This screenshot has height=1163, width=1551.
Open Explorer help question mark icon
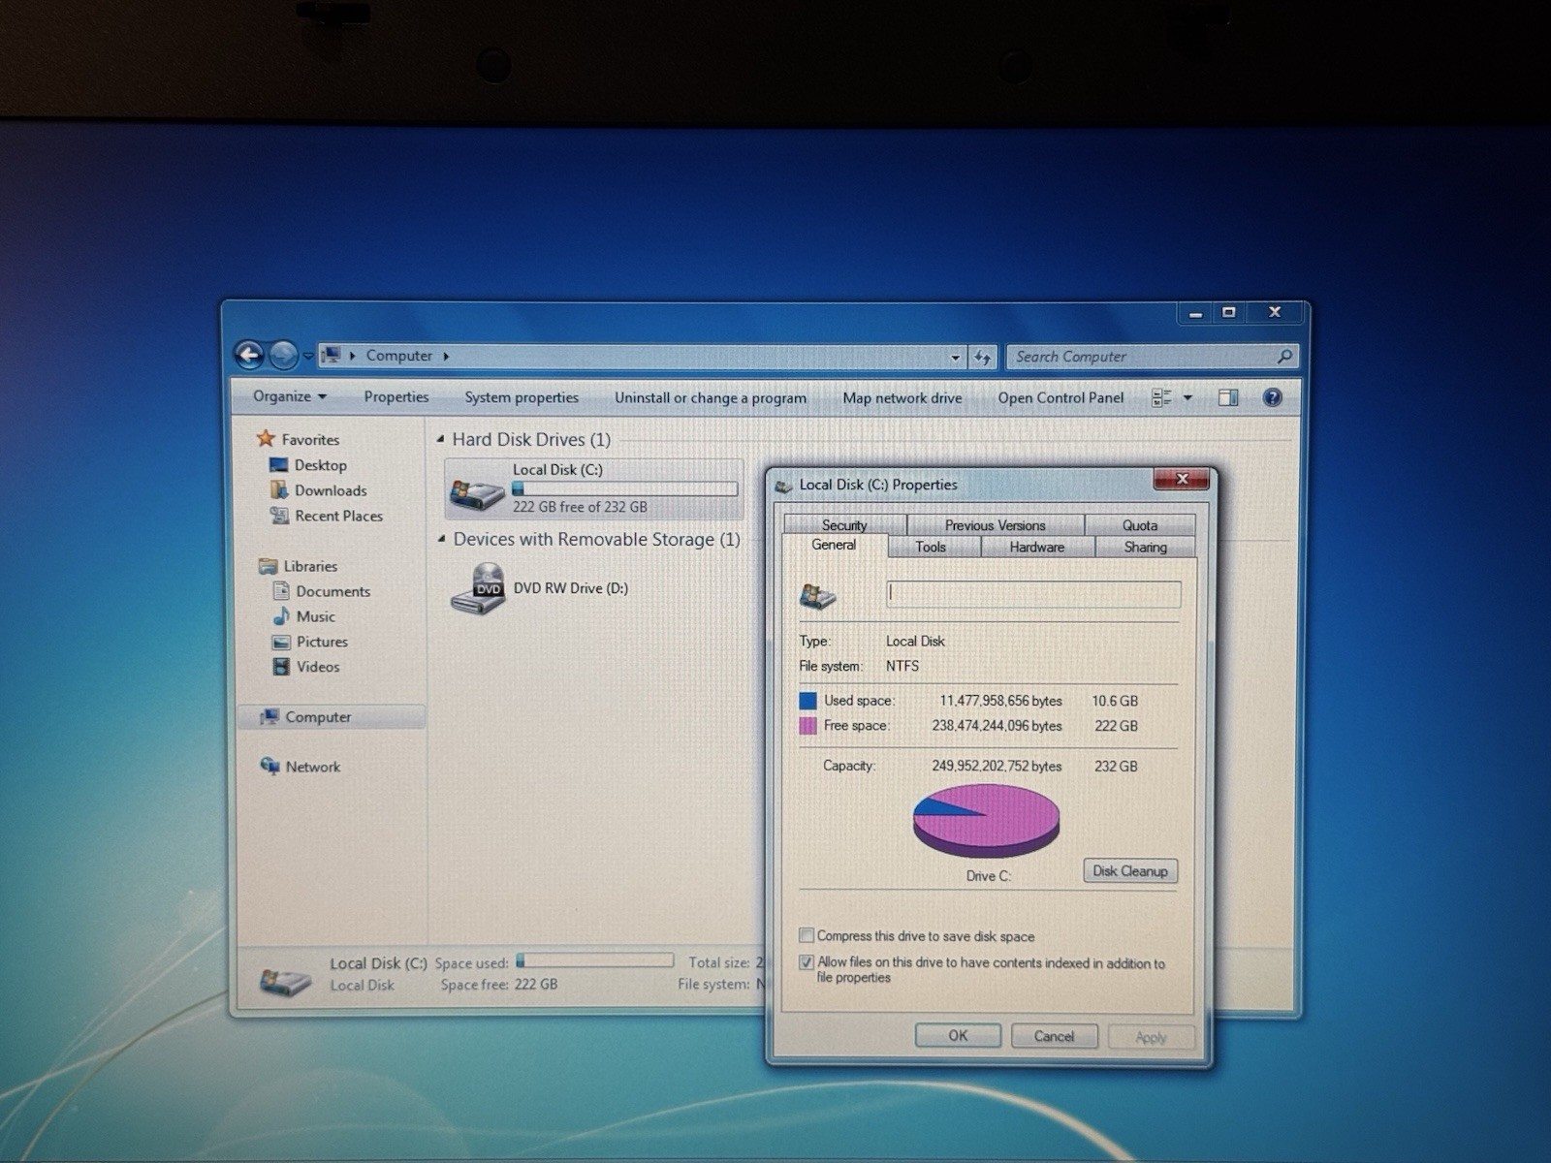(x=1273, y=397)
